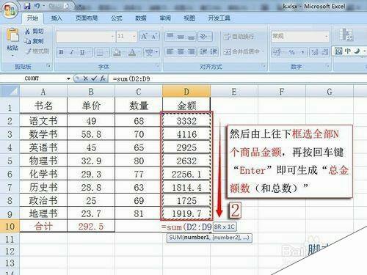Open the number format dropdown

[x=326, y=37]
